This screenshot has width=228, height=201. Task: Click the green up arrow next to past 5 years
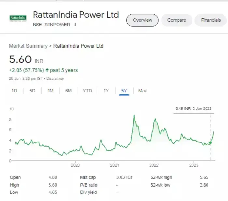(x=47, y=70)
